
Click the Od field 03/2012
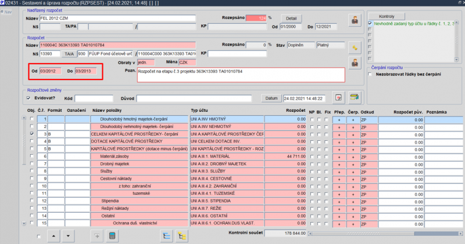pyautogui.click(x=50, y=71)
